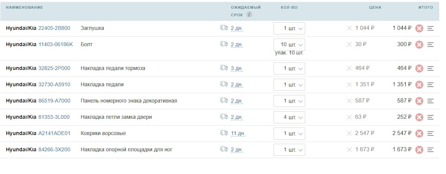Screen dimensions: 446x174
Task: Open options menu icon for Накладка педали тормоза
Action: pyautogui.click(x=430, y=69)
